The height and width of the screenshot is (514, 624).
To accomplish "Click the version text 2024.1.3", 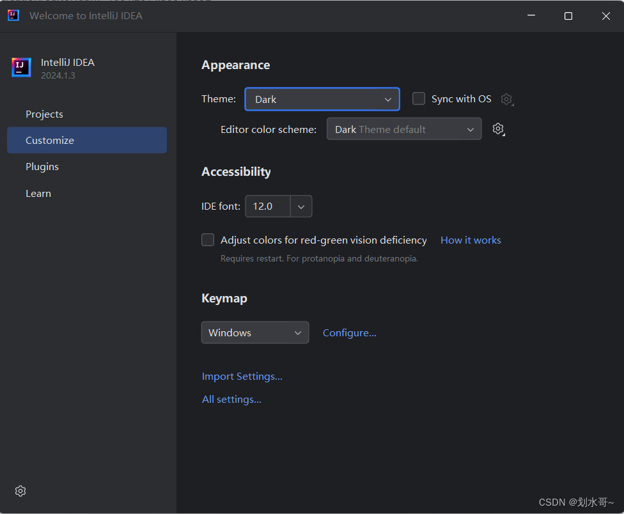I will point(58,75).
